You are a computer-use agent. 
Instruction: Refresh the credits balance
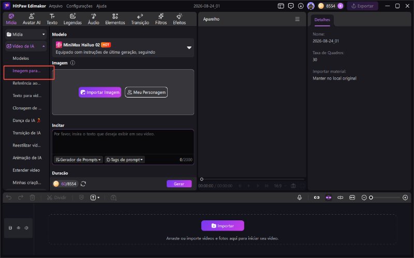[x=83, y=184]
